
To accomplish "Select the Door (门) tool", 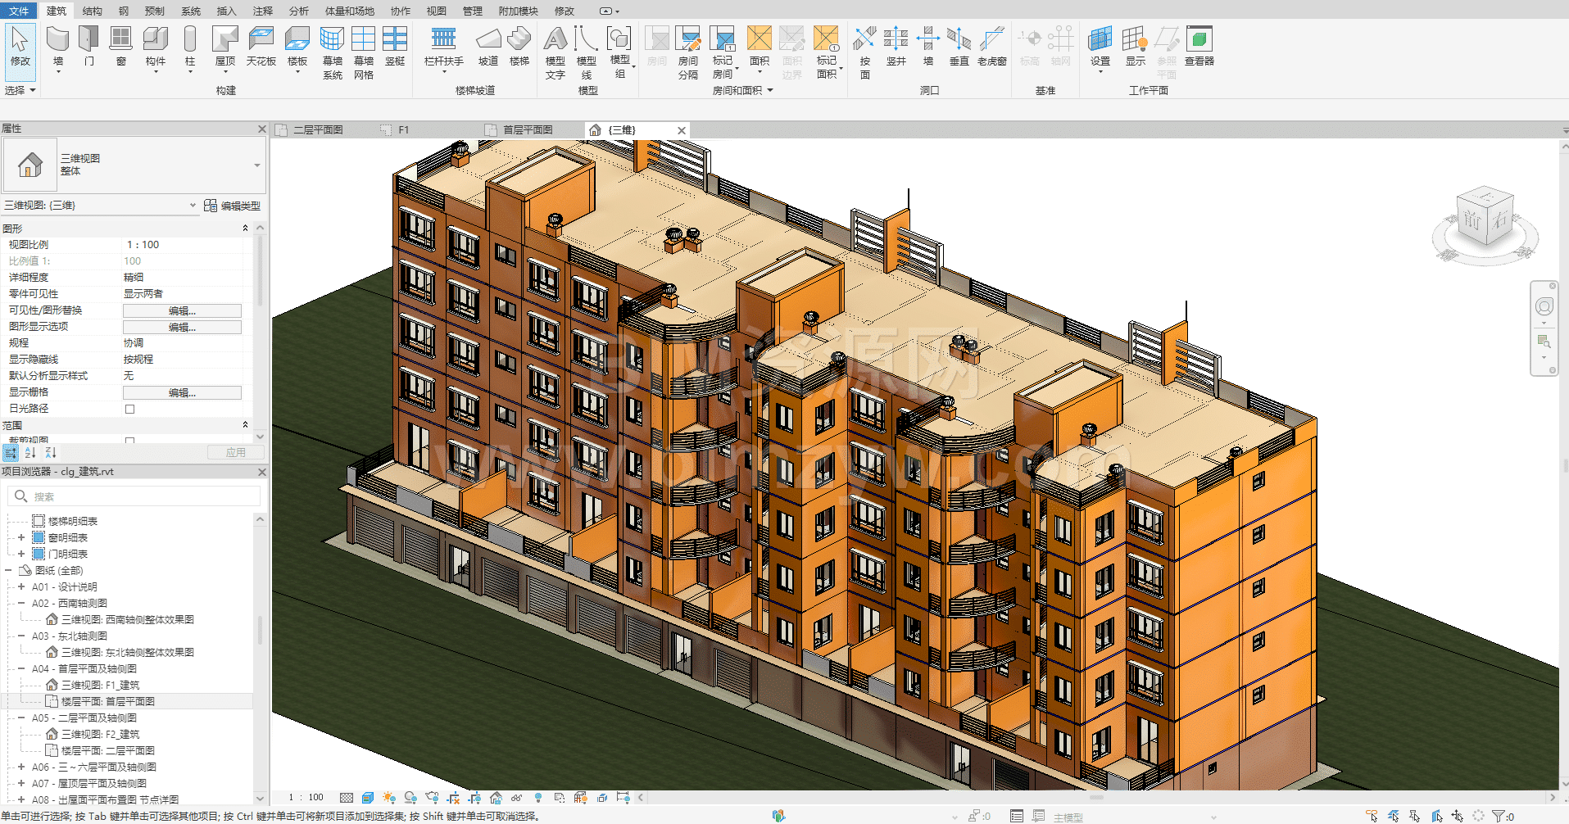I will (88, 47).
